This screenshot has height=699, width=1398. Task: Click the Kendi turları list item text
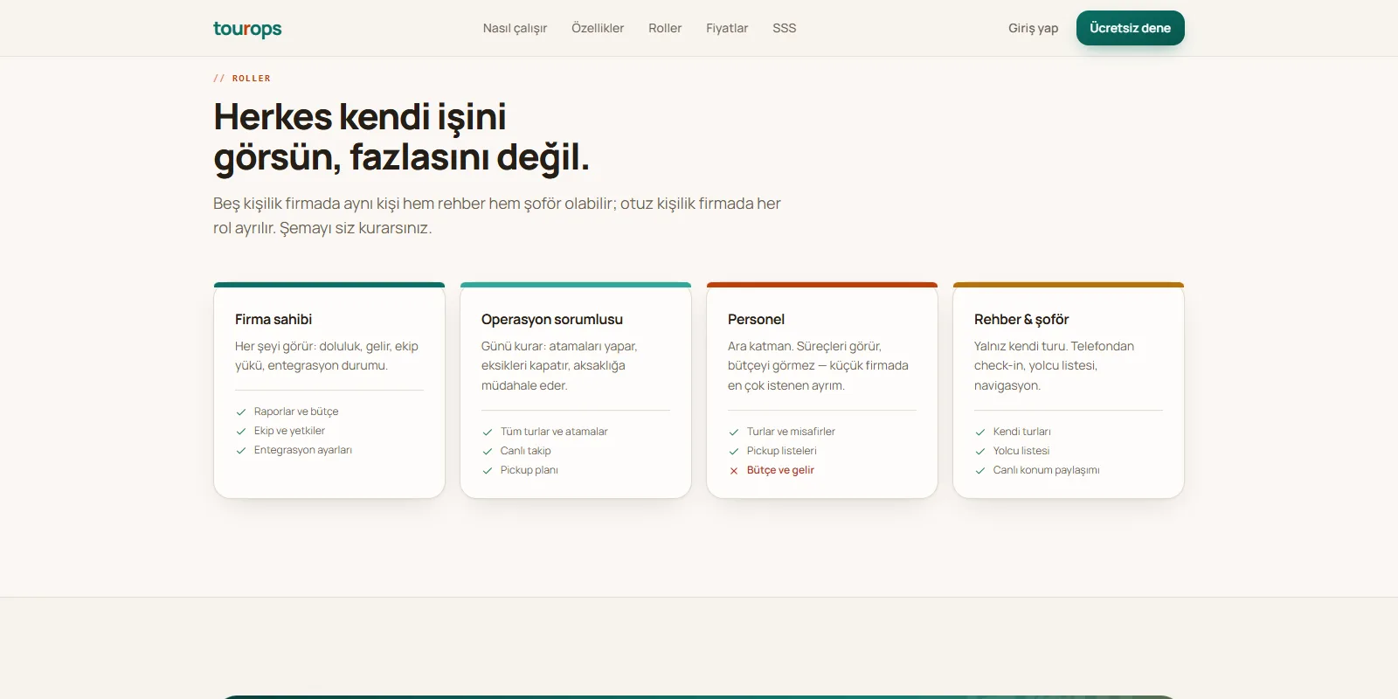click(1022, 432)
